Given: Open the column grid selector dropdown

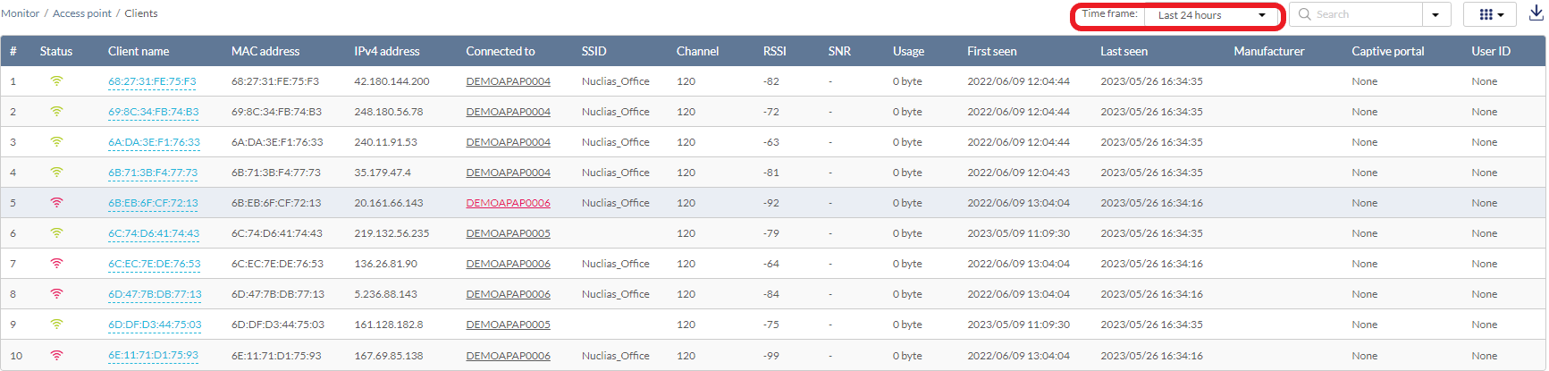Looking at the screenshot, I should pyautogui.click(x=1490, y=14).
